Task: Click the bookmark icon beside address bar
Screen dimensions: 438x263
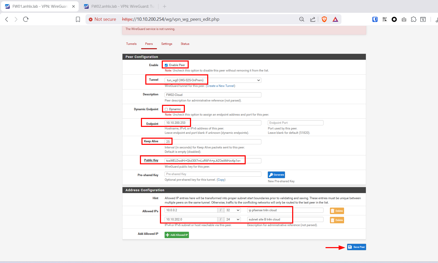Action: click(x=78, y=19)
